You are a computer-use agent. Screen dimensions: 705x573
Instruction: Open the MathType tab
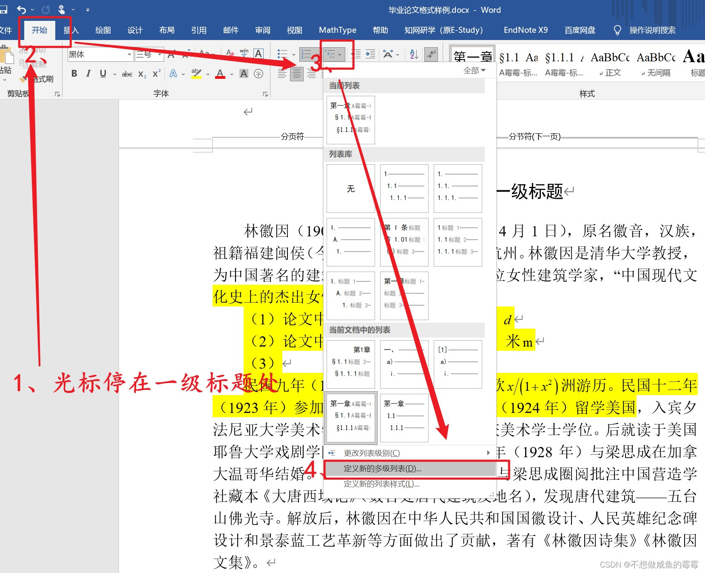click(338, 30)
